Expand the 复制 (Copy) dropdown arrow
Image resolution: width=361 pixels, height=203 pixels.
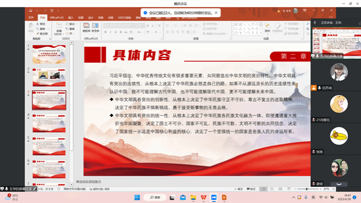coord(48,29)
